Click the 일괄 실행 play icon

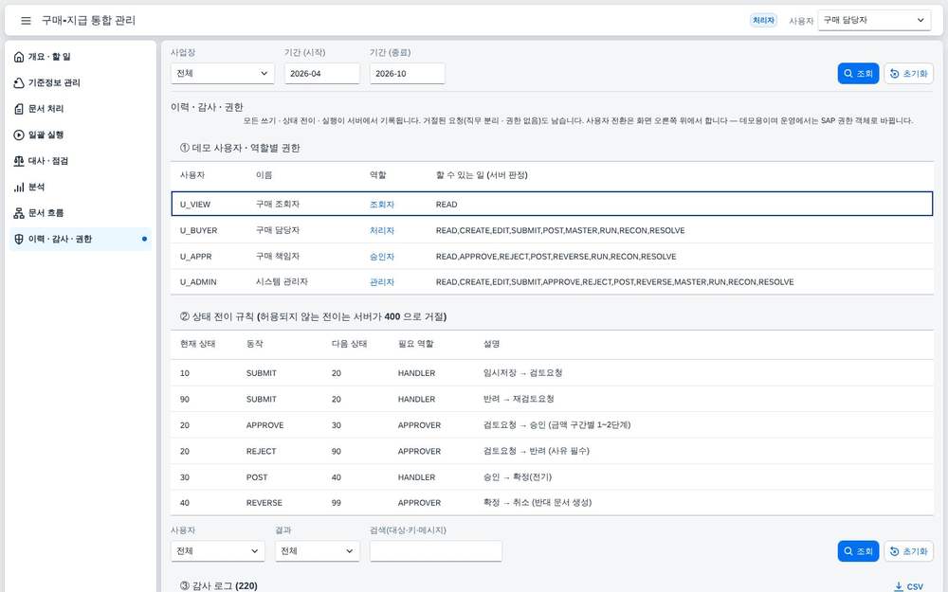pyautogui.click(x=19, y=135)
